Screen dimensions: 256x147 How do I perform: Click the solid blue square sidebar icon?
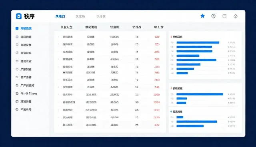(17, 28)
